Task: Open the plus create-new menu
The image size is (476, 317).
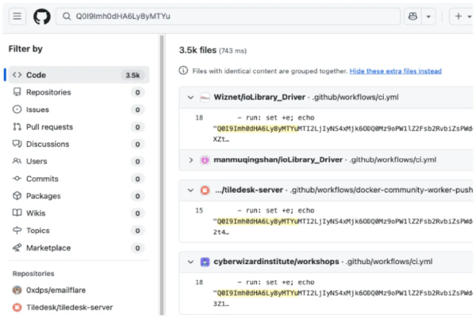Action: point(462,16)
